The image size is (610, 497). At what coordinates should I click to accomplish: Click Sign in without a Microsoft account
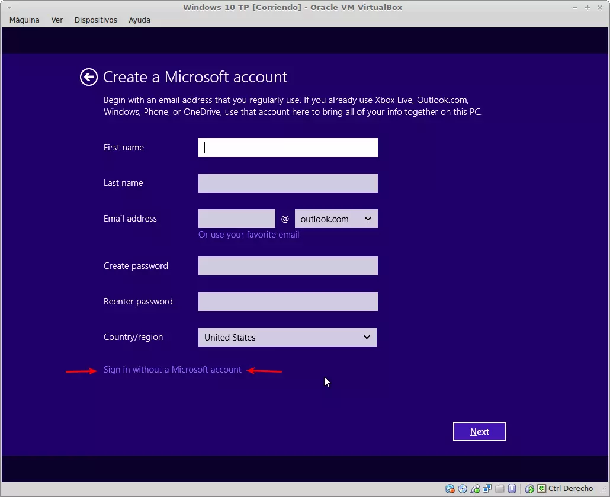click(x=172, y=370)
